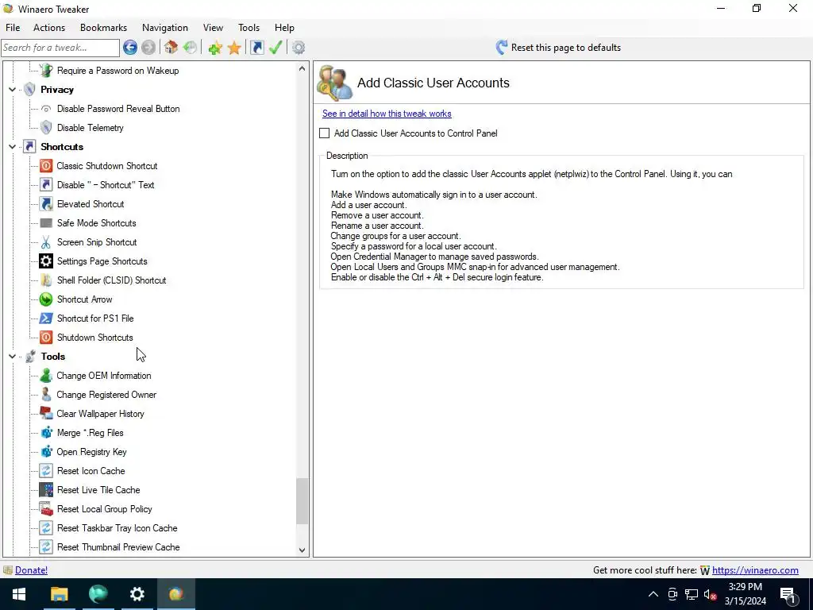
Task: Select the Classic Shutdown Shortcut icon
Action: click(46, 166)
